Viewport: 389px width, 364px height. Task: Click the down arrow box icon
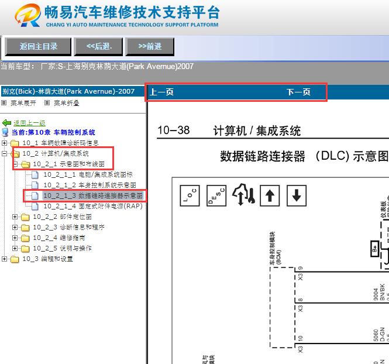pyautogui.click(x=297, y=196)
